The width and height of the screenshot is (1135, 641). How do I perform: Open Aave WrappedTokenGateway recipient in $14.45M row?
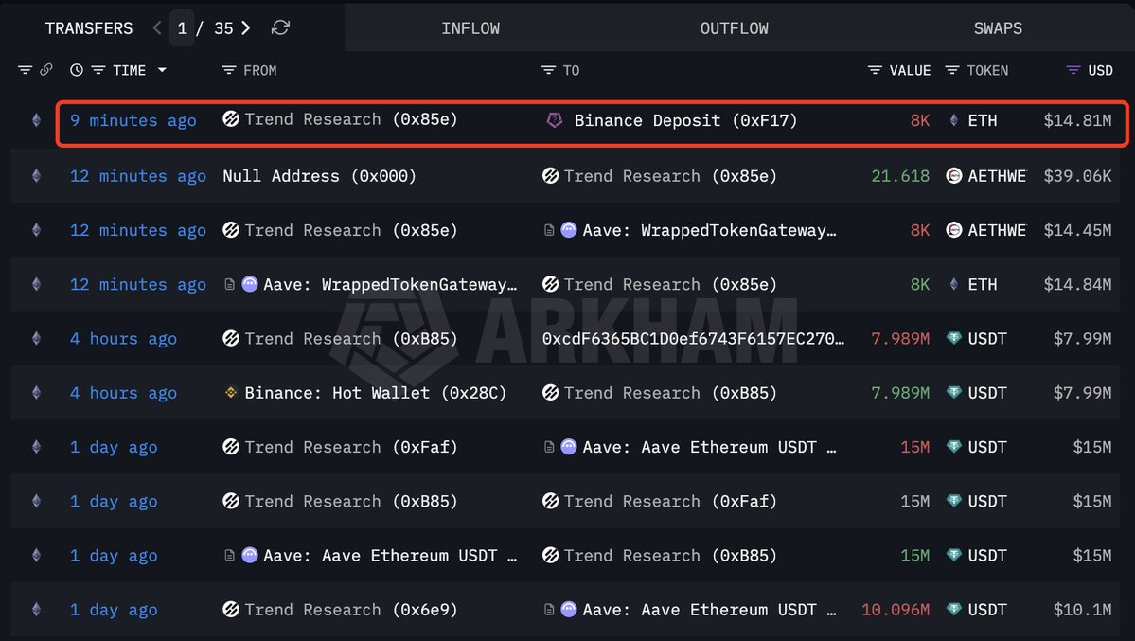click(709, 230)
